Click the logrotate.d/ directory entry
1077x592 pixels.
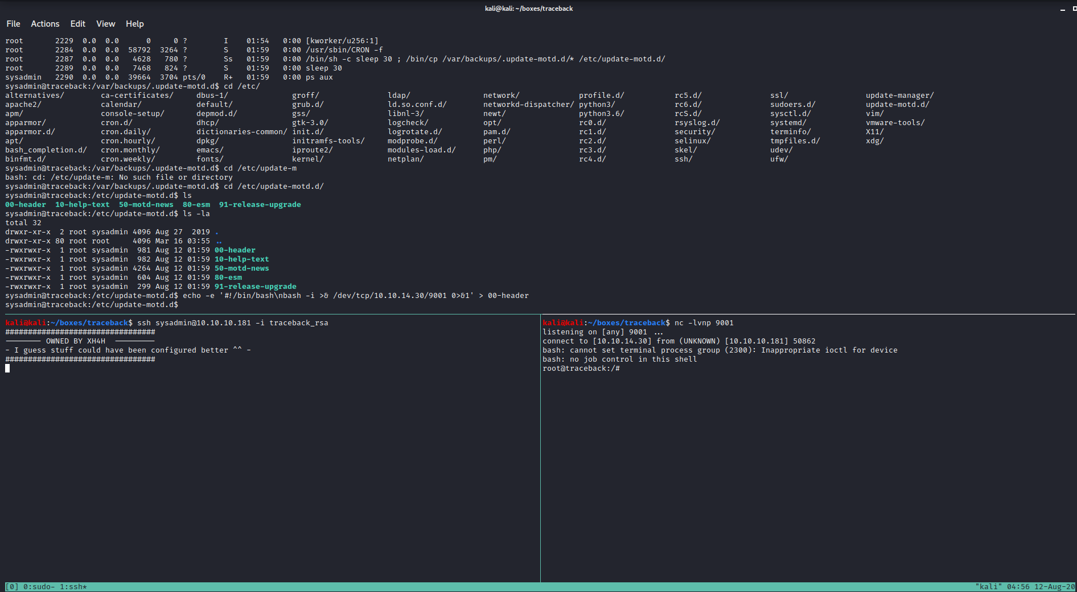click(x=415, y=132)
